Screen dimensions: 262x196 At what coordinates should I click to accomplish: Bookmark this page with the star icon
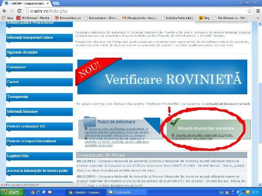(x=250, y=11)
